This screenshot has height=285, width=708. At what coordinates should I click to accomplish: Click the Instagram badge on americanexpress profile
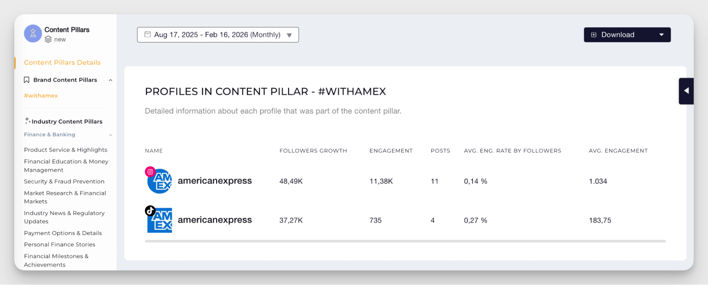150,171
